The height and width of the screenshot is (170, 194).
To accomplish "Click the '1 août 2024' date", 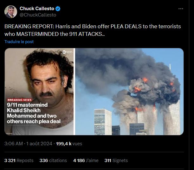I will [x=39, y=144].
